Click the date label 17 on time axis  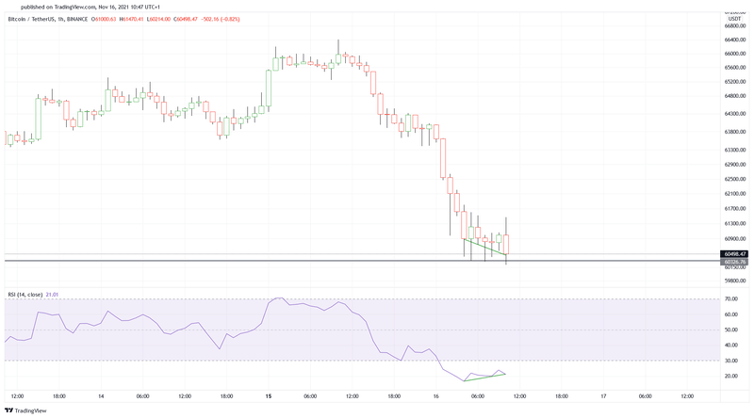pyautogui.click(x=603, y=396)
